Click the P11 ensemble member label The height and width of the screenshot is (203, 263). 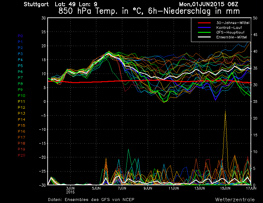click(21, 101)
